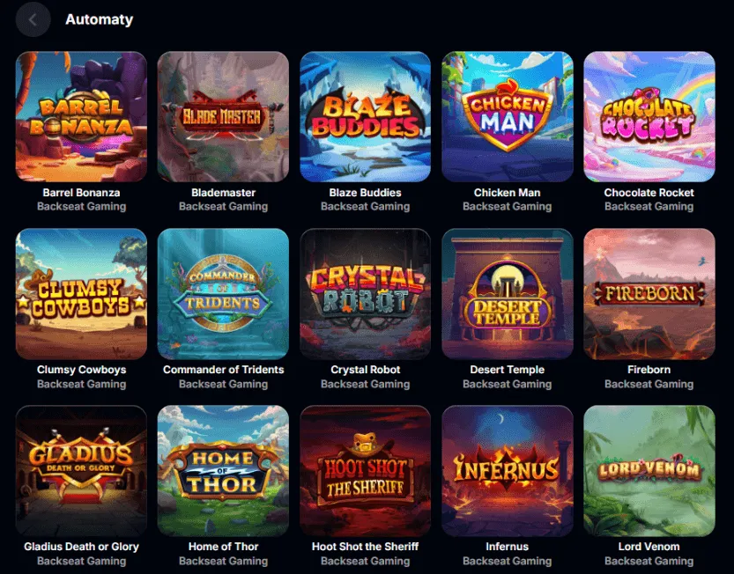Select the Blaze Buddies game image

point(365,116)
